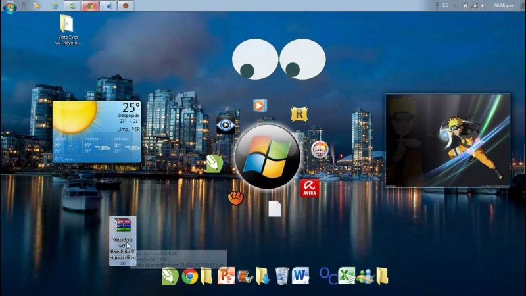The height and width of the screenshot is (296, 526).
Task: Open the blank document icon below orb
Action: [274, 209]
